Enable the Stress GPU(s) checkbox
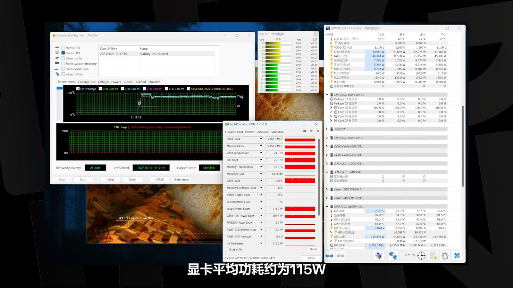Screen dimensions: 513x288 tap(63, 74)
